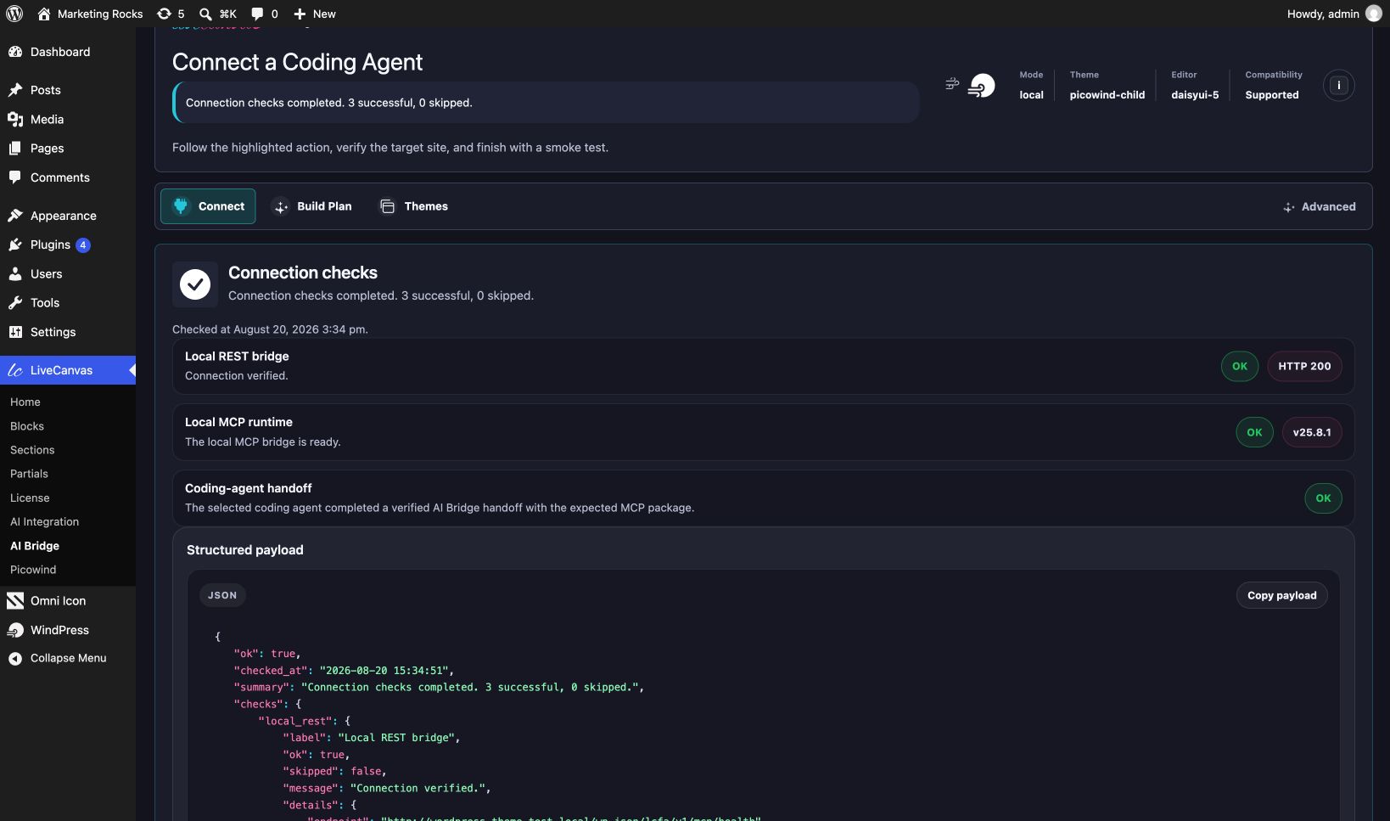Open the comments bubble icon in admin bar
1390x821 pixels.
click(257, 14)
